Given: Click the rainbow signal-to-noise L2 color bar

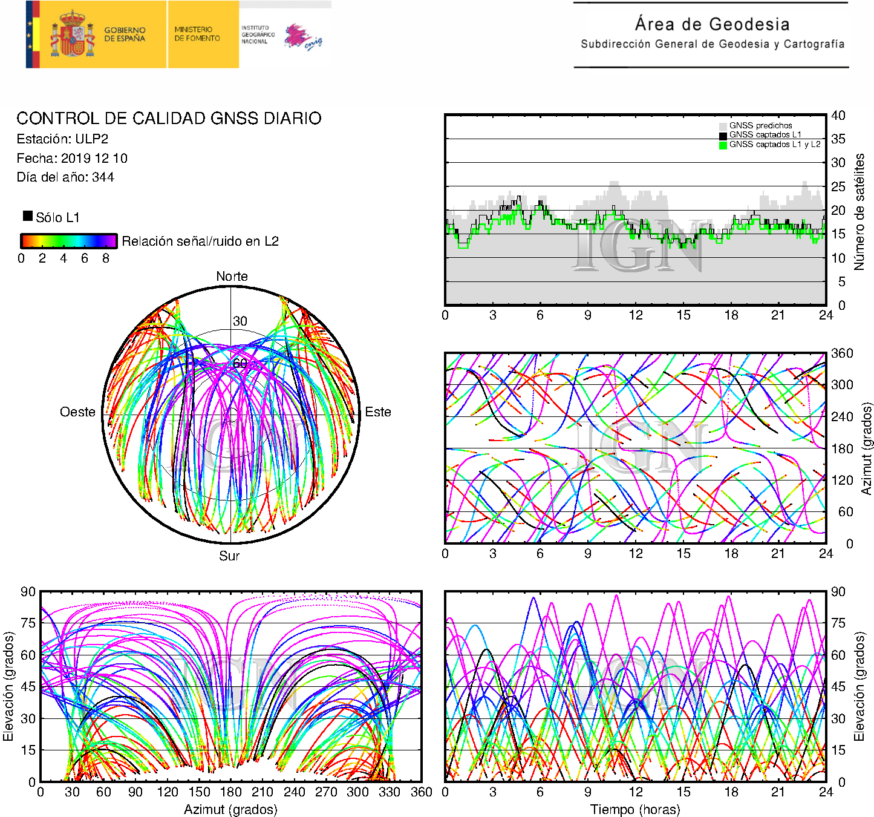Looking at the screenshot, I should (68, 241).
